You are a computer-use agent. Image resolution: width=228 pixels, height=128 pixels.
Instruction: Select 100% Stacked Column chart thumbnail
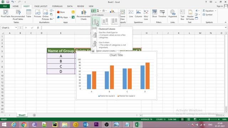point(114,22)
